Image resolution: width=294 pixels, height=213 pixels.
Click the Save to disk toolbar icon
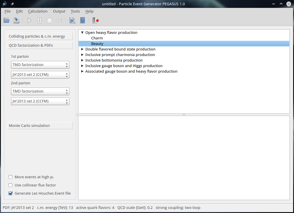click(16, 20)
